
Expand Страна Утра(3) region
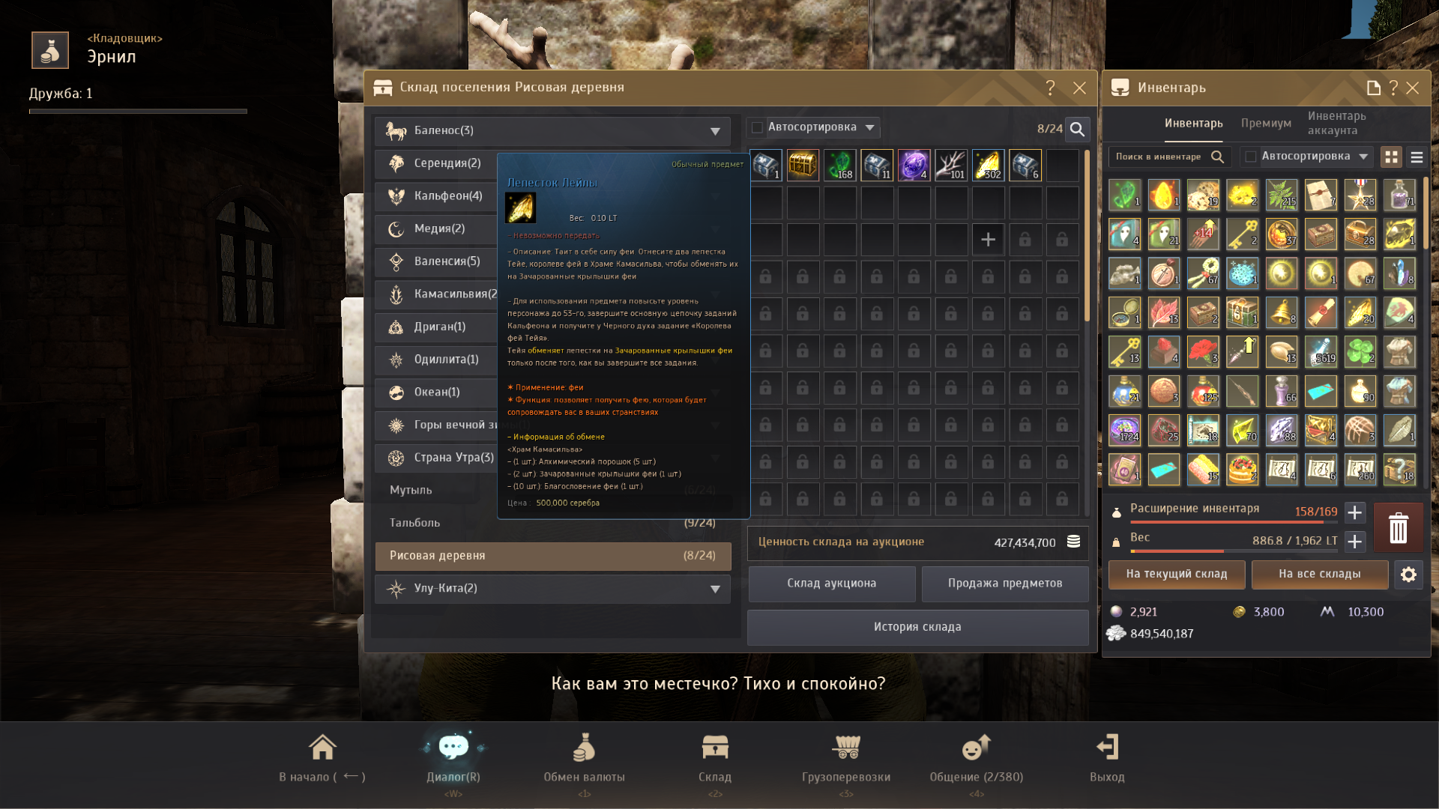[x=436, y=458]
